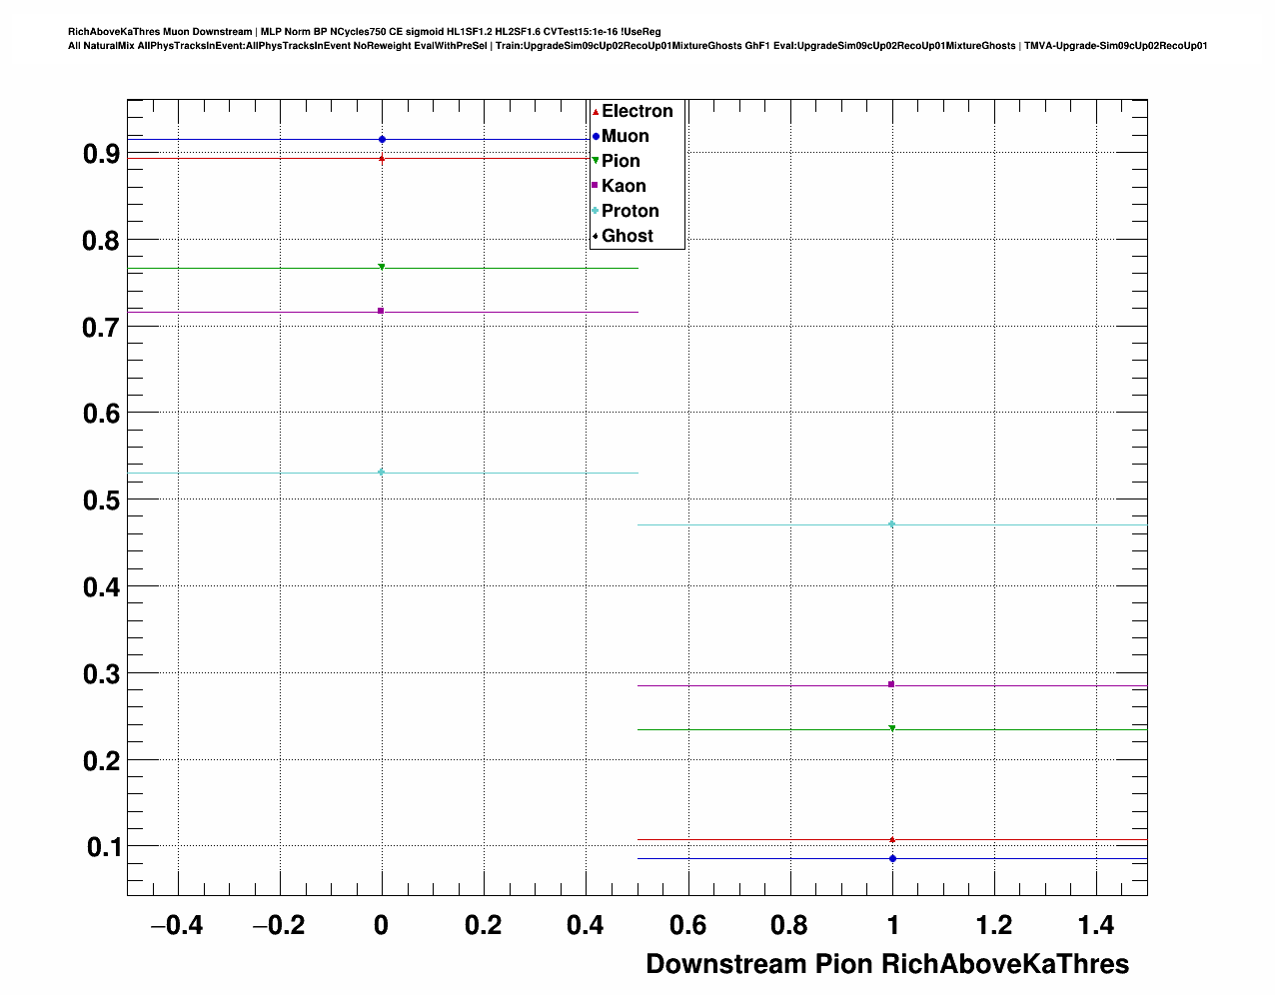Click the Downstream Pion RichAboveKaThres axis title
Screen dimensions: 1275x995
tap(887, 964)
